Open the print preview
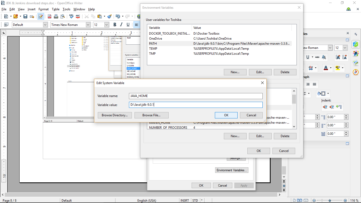The height and width of the screenshot is (203, 361). [63, 16]
